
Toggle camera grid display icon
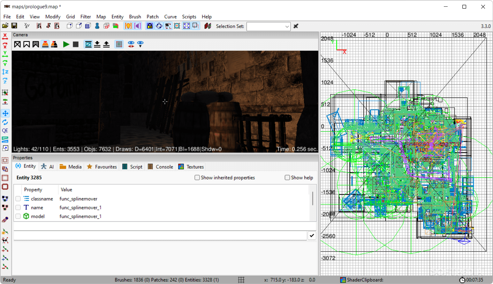tap(119, 44)
